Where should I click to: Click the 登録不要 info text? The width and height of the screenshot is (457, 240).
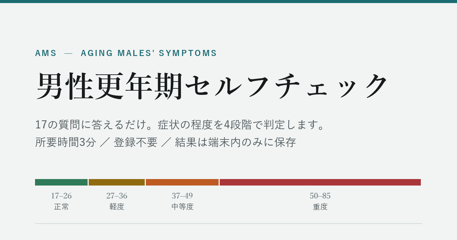pos(136,142)
